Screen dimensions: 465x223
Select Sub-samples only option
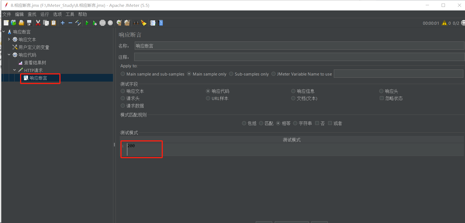(x=231, y=74)
